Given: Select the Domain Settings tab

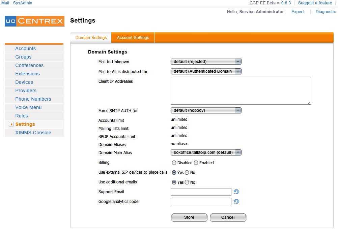Looking at the screenshot, I should 91,38.
